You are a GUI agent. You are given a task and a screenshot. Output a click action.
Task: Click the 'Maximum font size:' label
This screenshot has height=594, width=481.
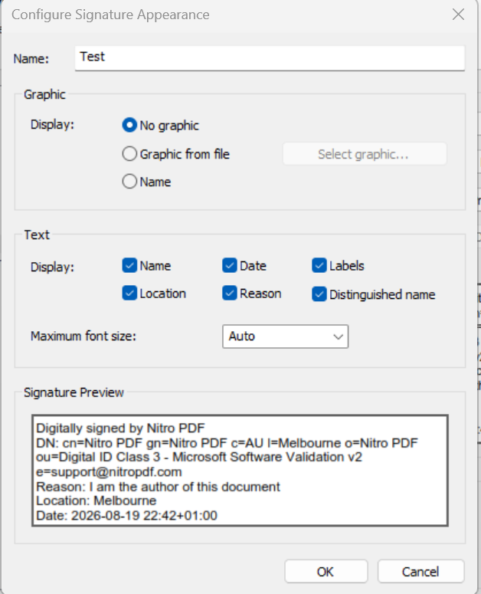pos(83,336)
